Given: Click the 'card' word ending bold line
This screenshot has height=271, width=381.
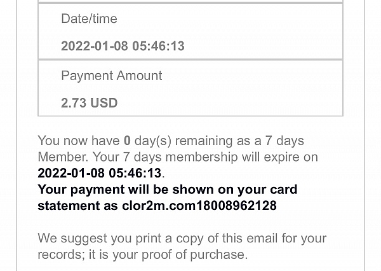Looking at the screenshot, I should (x=284, y=190).
